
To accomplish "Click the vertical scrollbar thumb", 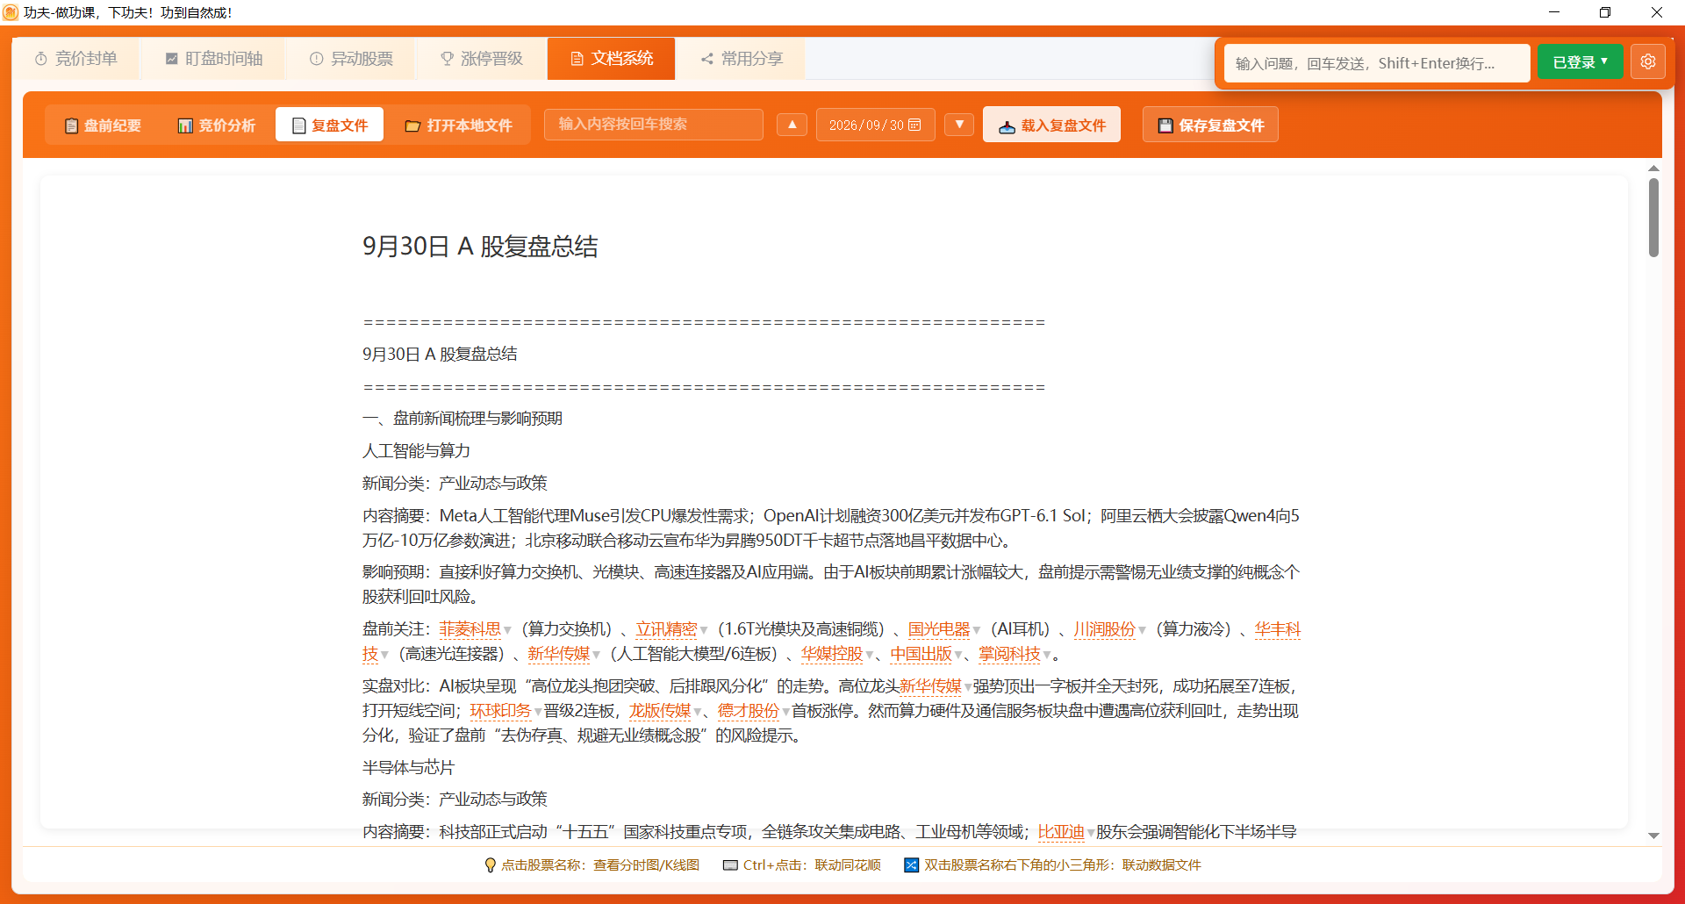I will 1653,218.
